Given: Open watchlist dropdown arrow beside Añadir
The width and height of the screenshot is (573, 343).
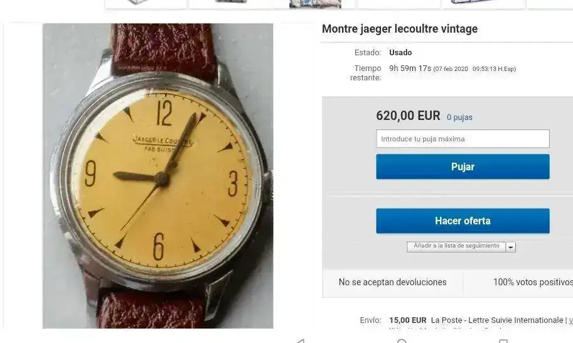Looking at the screenshot, I should 510,247.
